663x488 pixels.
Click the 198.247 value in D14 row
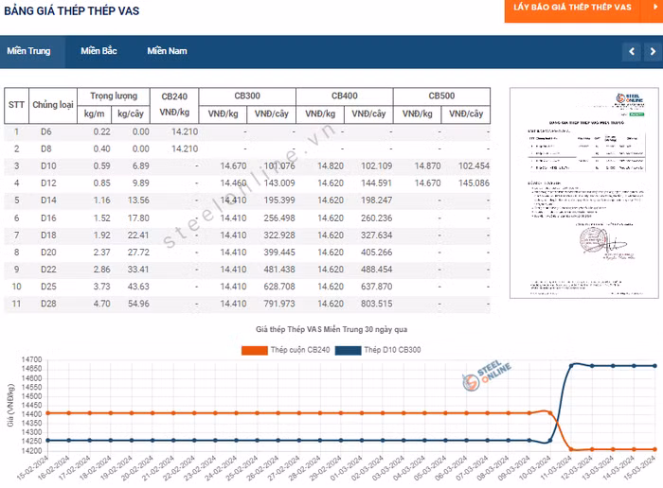(x=376, y=200)
